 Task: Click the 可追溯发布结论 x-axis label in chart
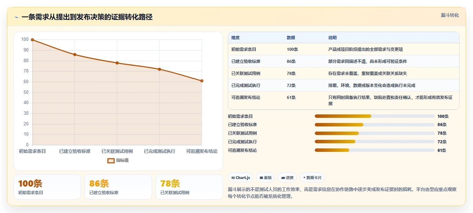tap(202, 151)
